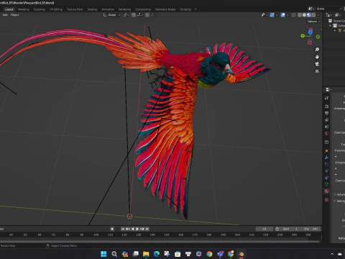Open the Rendering workspace tab
This screenshot has height=259, width=345.
124,9
